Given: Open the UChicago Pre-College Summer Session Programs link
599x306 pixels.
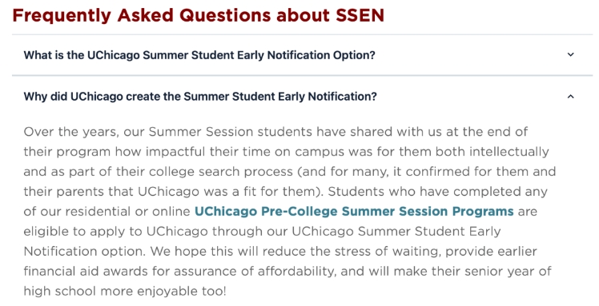Looking at the screenshot, I should 354,211.
